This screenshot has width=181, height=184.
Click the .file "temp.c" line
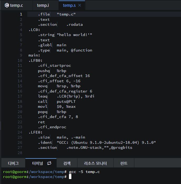(57, 14)
